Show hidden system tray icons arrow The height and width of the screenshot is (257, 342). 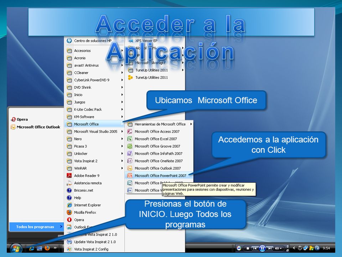coord(294,248)
